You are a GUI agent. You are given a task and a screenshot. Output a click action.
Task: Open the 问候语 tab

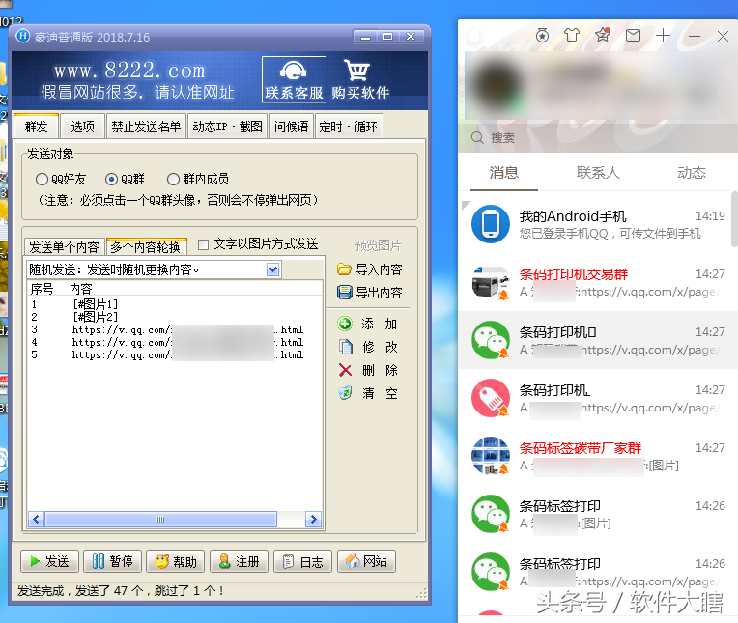tap(291, 127)
